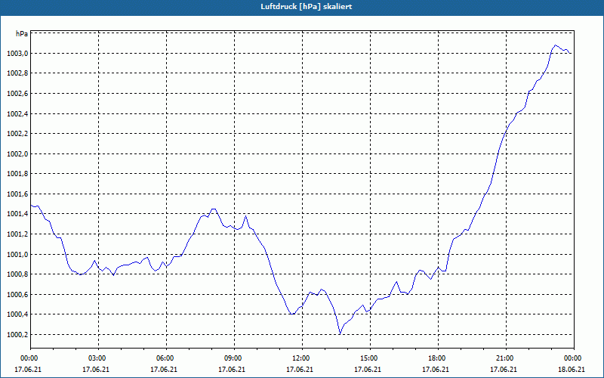Click the 06:00 time label
604x378 pixels.
tap(166, 358)
